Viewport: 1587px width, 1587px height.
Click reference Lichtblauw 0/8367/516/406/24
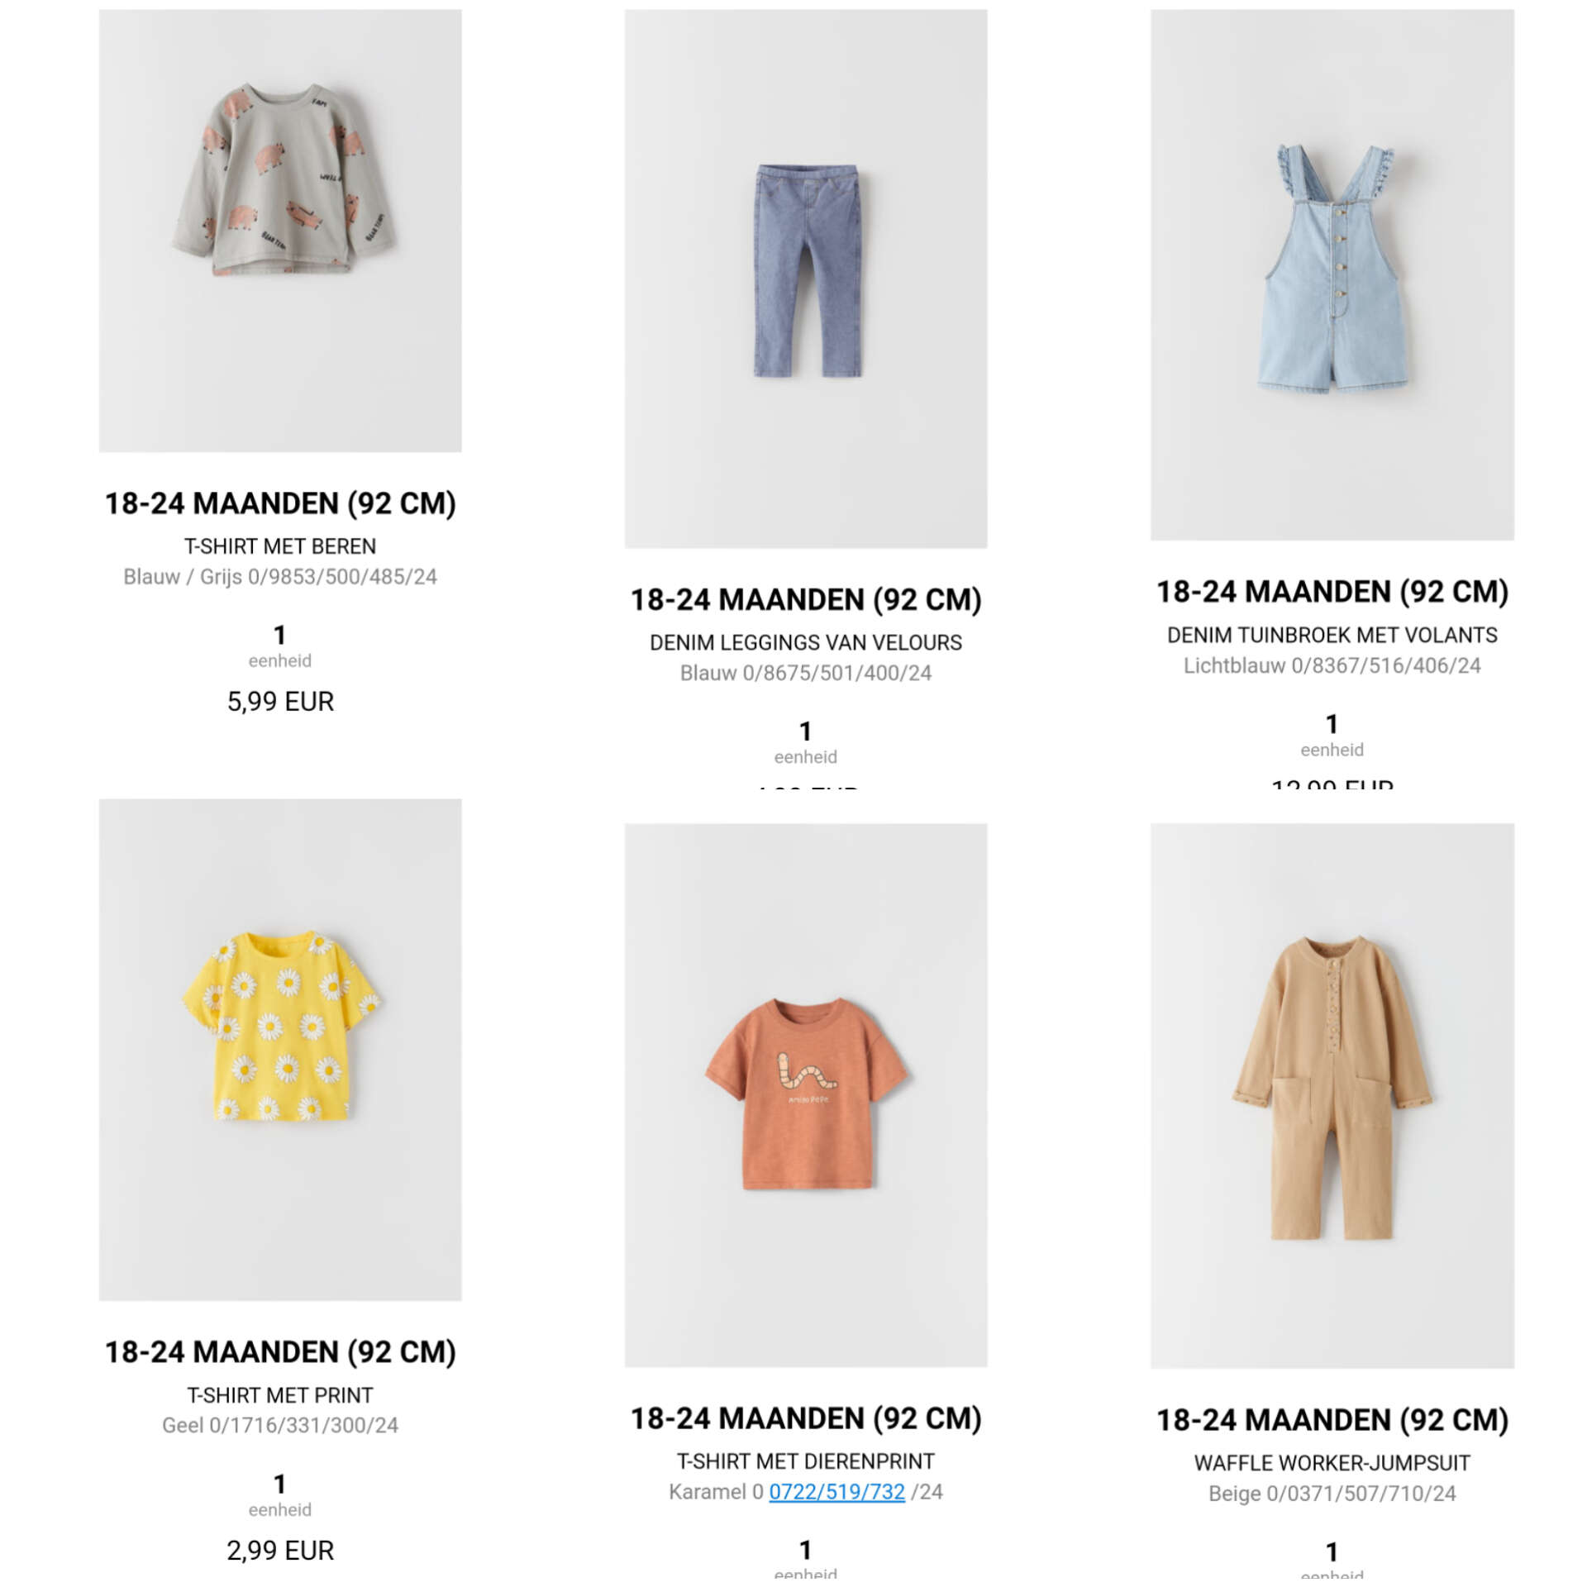[1332, 665]
